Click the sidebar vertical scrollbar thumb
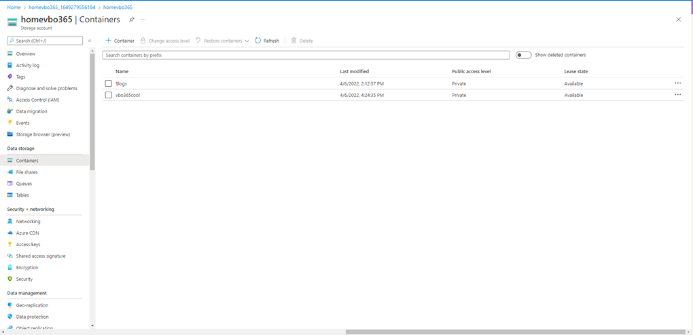The height and width of the screenshot is (335, 693). (92, 112)
